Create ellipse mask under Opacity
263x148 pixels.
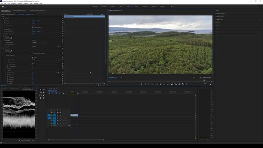(x=5, y=38)
